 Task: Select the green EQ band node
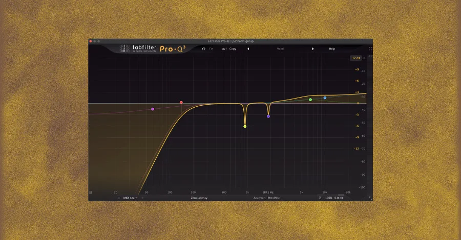(310, 100)
